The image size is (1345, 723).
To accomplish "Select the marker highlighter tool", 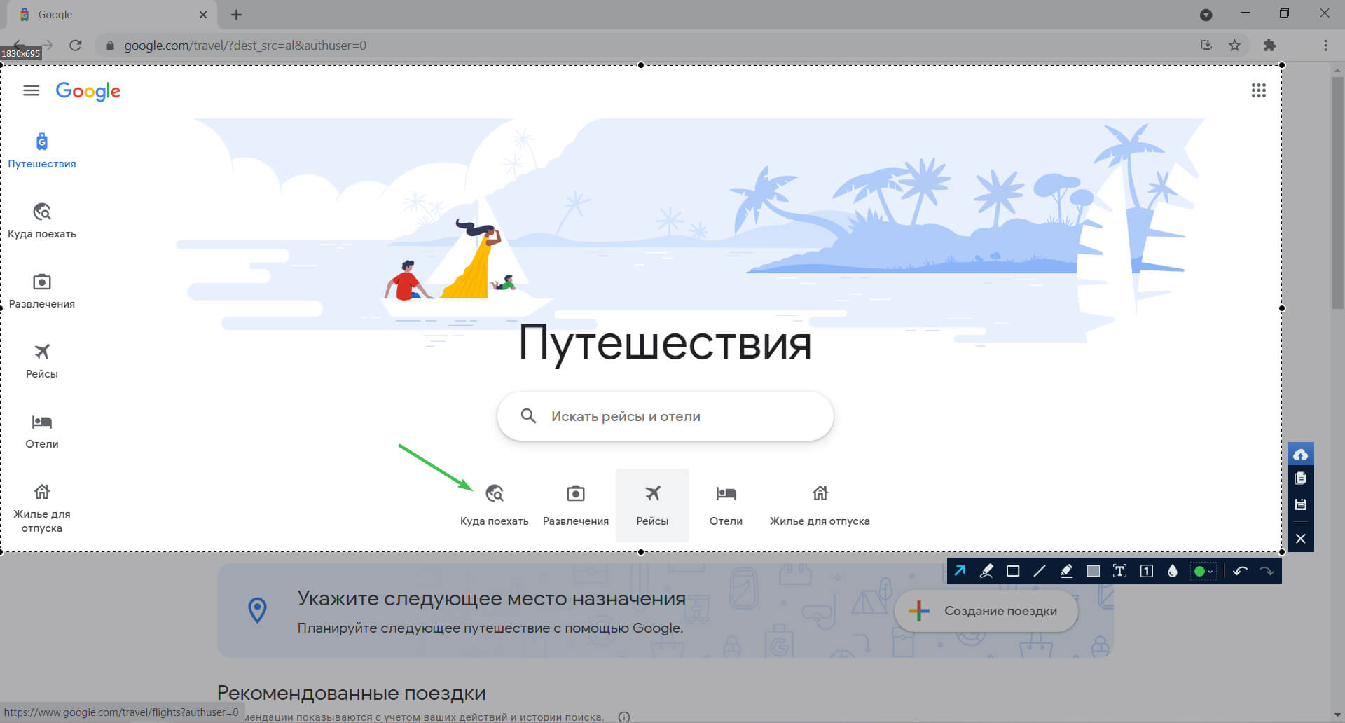I will (x=1066, y=571).
